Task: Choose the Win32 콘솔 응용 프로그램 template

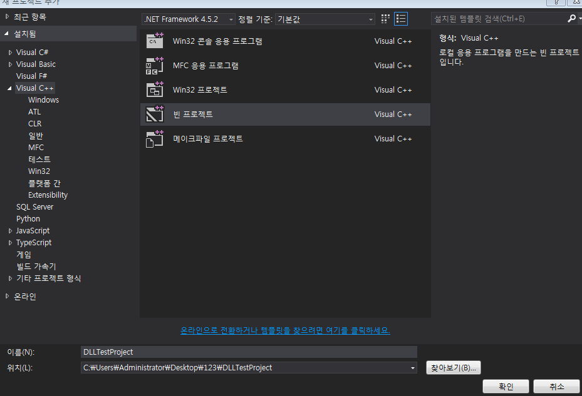Action: (x=285, y=41)
